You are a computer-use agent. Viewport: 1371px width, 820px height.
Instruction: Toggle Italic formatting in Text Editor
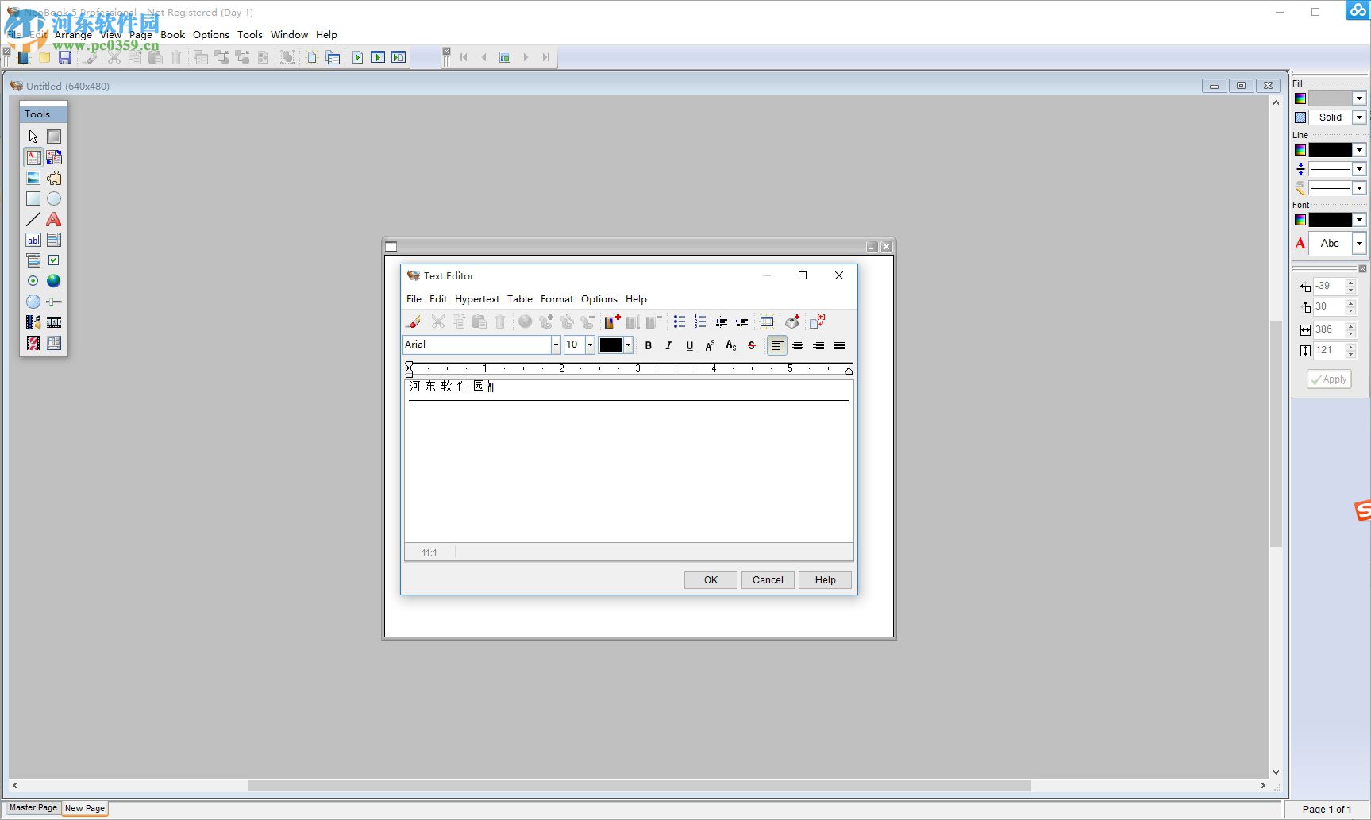click(668, 345)
